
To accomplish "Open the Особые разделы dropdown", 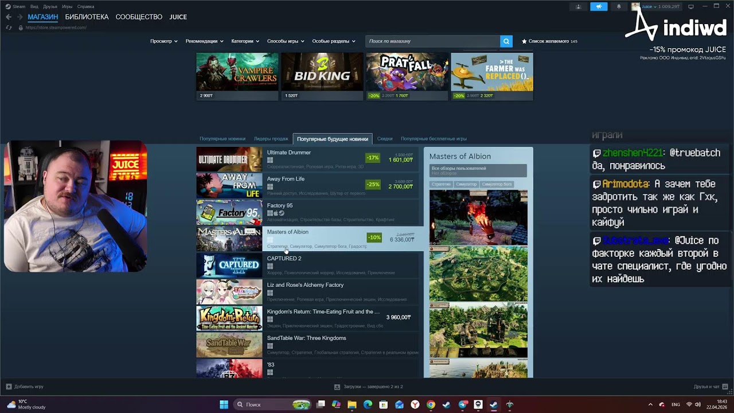I will pyautogui.click(x=333, y=41).
